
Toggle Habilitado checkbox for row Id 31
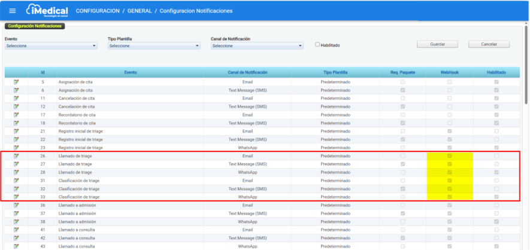[496, 180]
